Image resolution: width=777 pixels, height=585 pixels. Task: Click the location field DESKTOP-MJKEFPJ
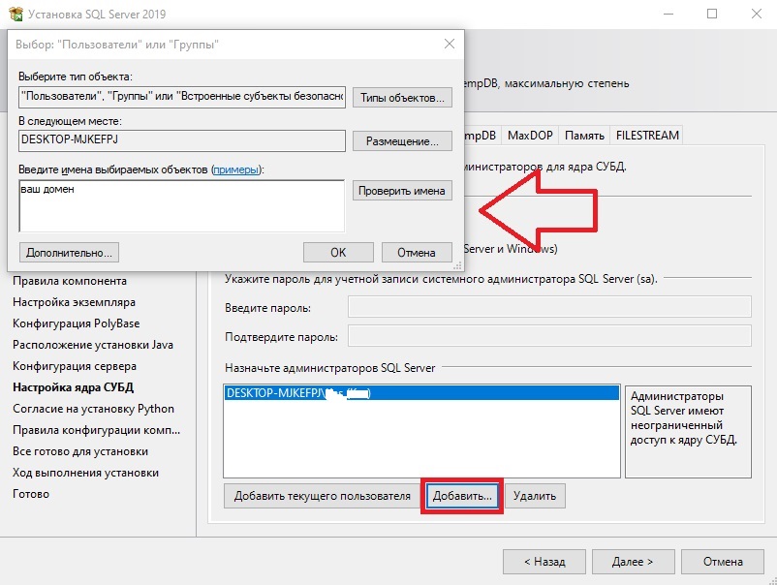coord(182,140)
